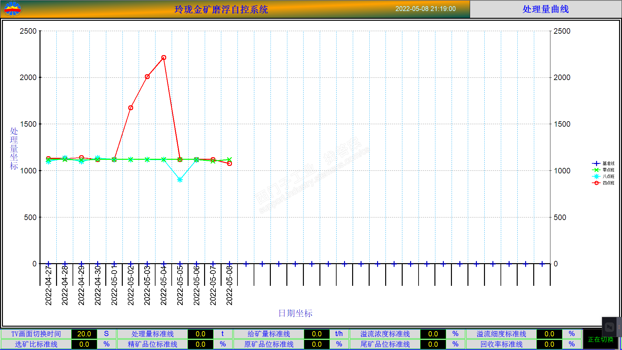The height and width of the screenshot is (350, 622).
Task: Toggle the 正在切换 screen switching button
Action: point(601,339)
